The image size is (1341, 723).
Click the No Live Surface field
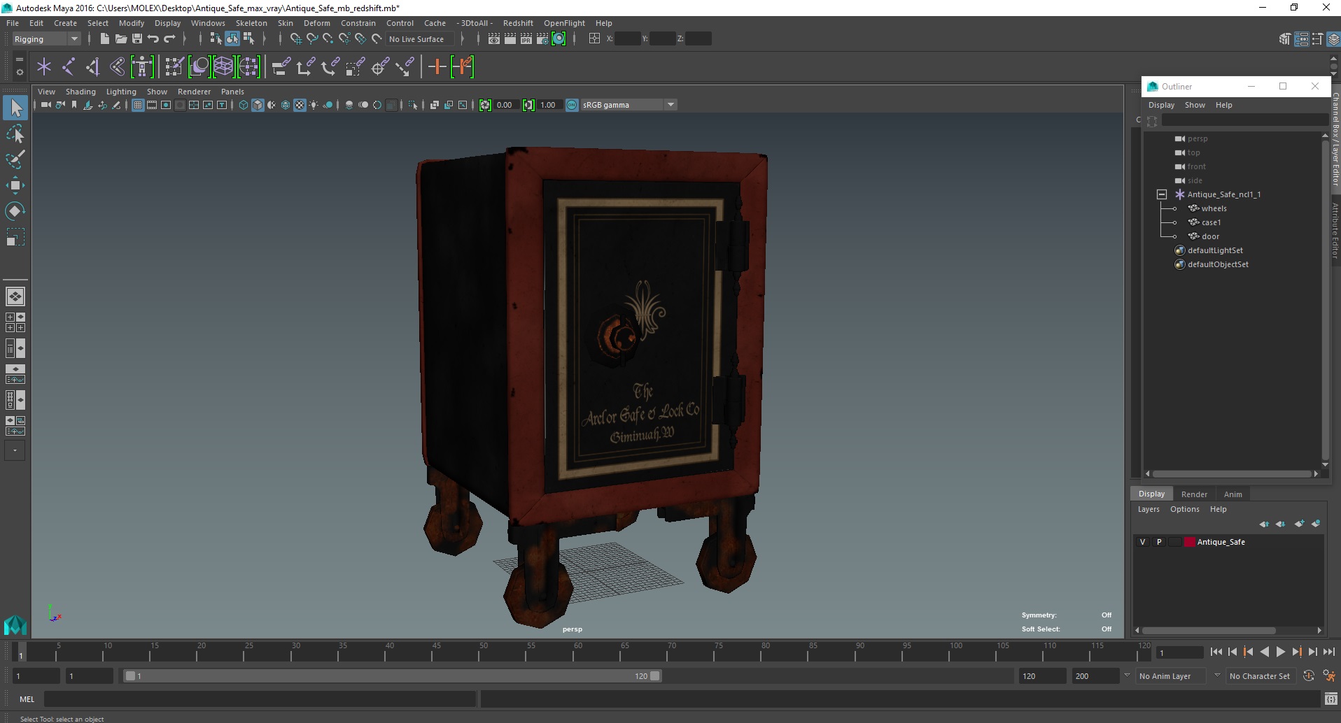coord(420,39)
